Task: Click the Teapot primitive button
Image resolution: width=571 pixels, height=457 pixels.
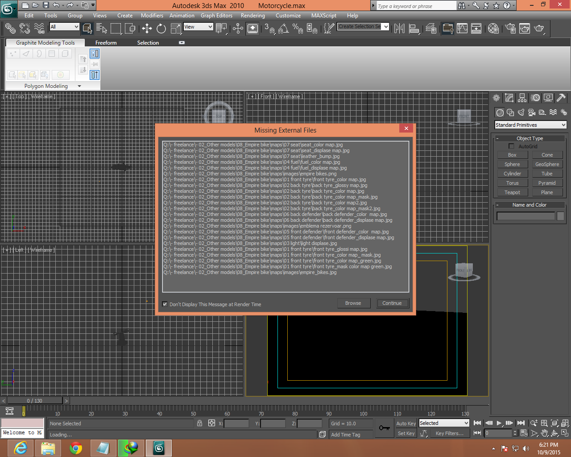Action: point(512,192)
